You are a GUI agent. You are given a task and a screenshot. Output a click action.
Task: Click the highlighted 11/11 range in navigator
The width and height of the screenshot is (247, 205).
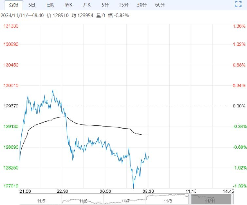tap(210, 199)
